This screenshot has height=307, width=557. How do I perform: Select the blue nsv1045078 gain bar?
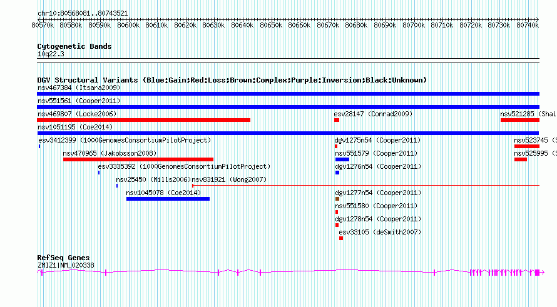click(168, 199)
